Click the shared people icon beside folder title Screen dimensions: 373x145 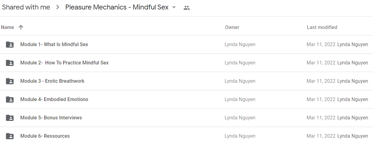[x=187, y=8]
